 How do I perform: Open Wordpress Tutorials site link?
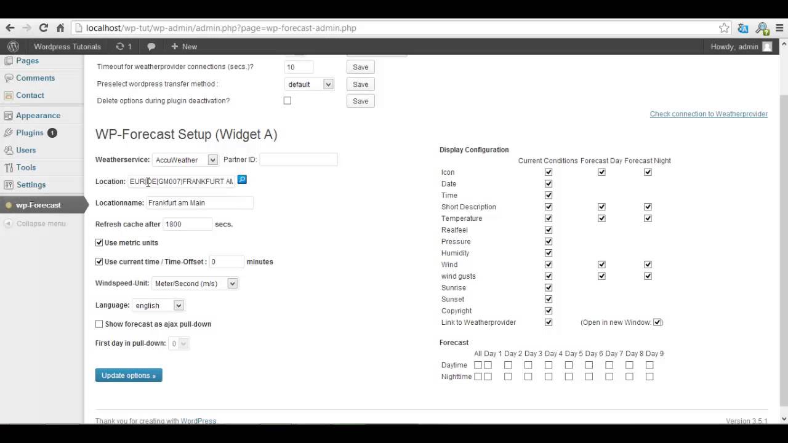67,47
